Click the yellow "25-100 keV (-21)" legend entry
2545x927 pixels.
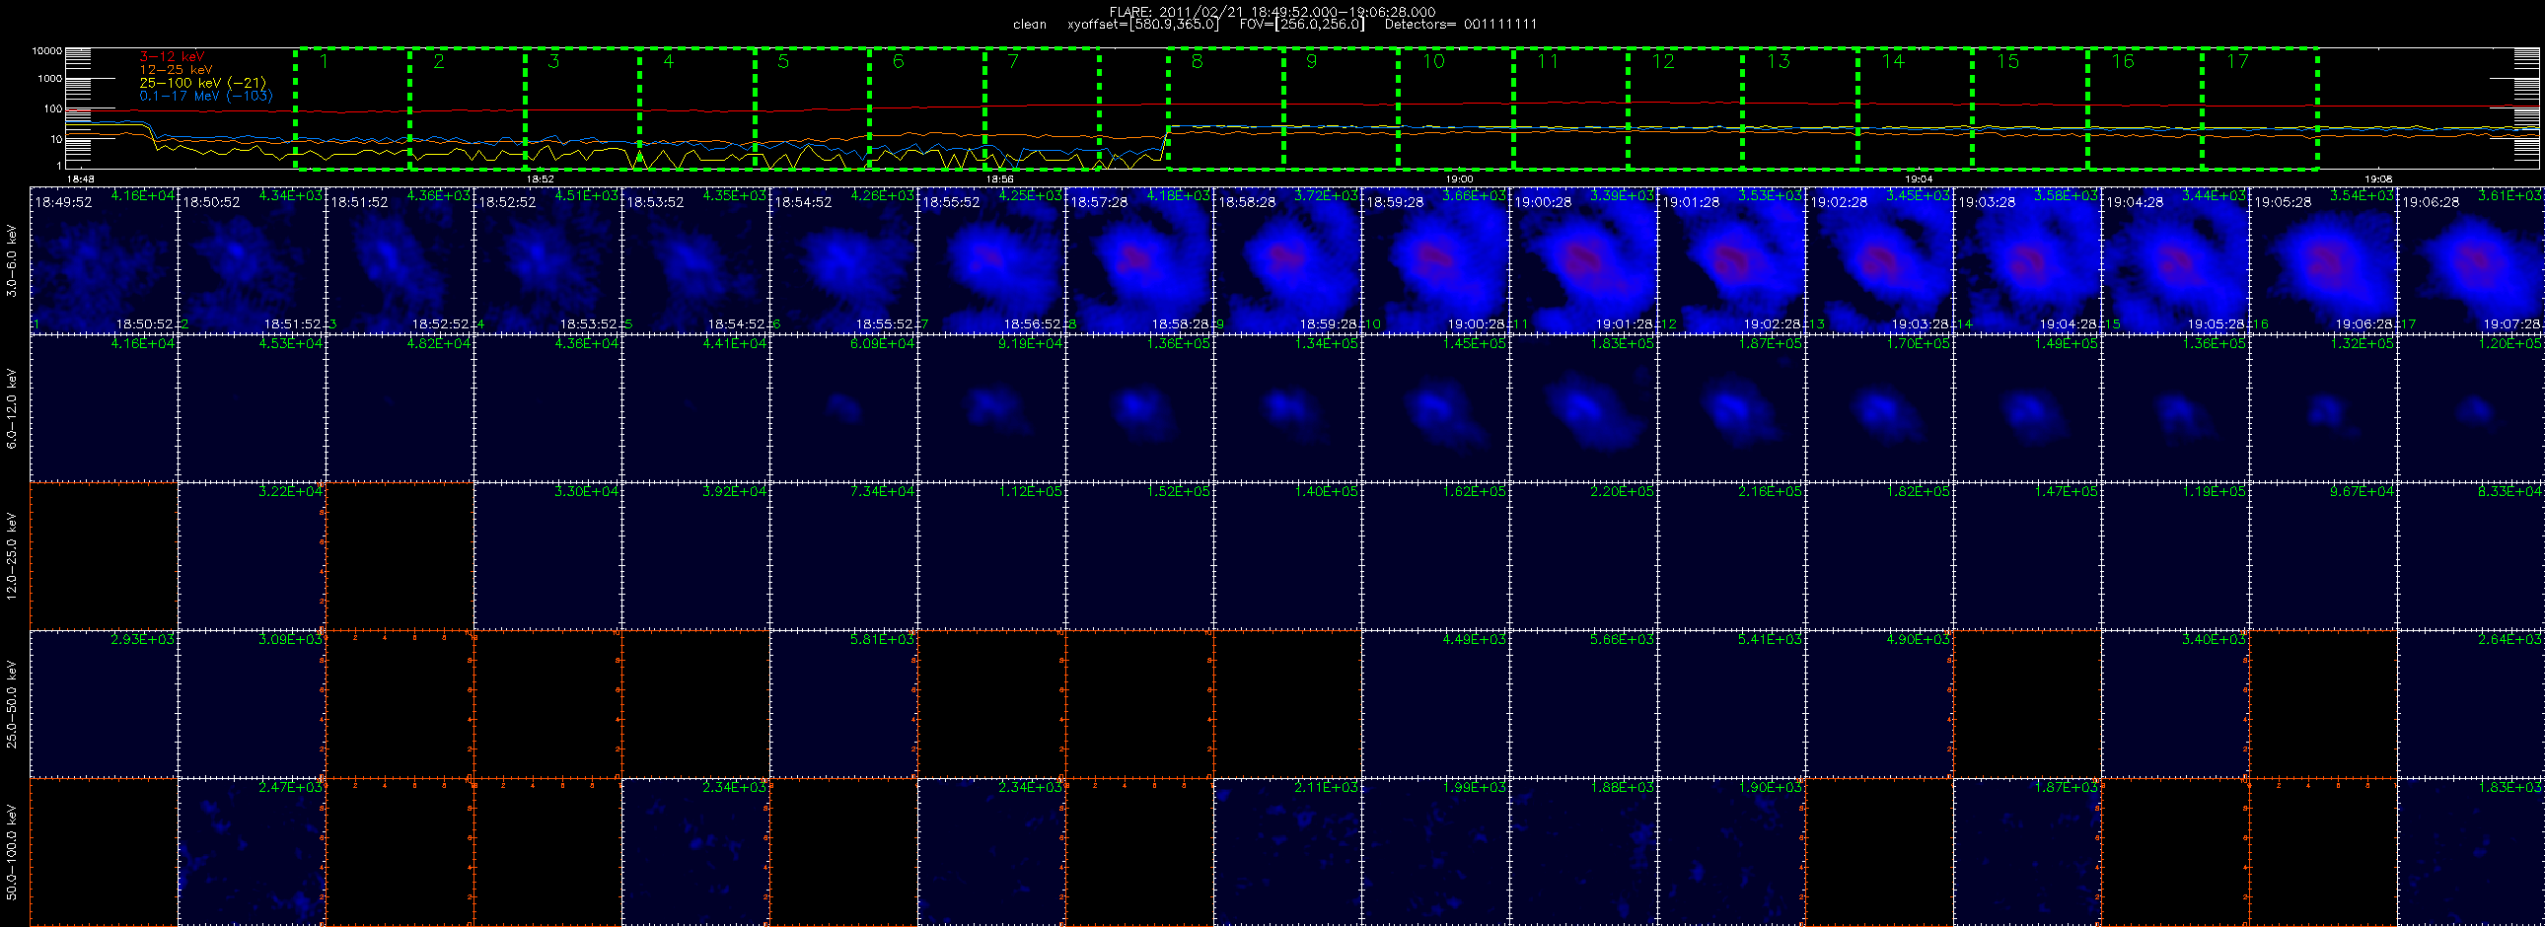[x=202, y=83]
